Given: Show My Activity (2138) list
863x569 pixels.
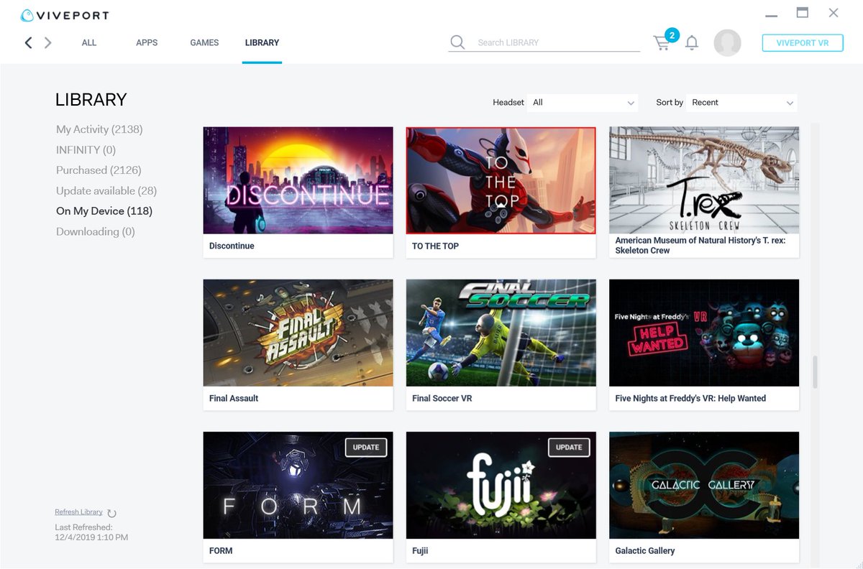Looking at the screenshot, I should click(x=99, y=129).
